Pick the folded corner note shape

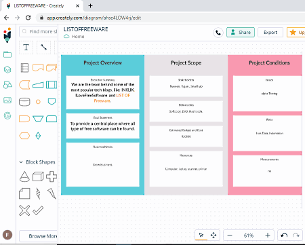pyautogui.click(x=24, y=193)
